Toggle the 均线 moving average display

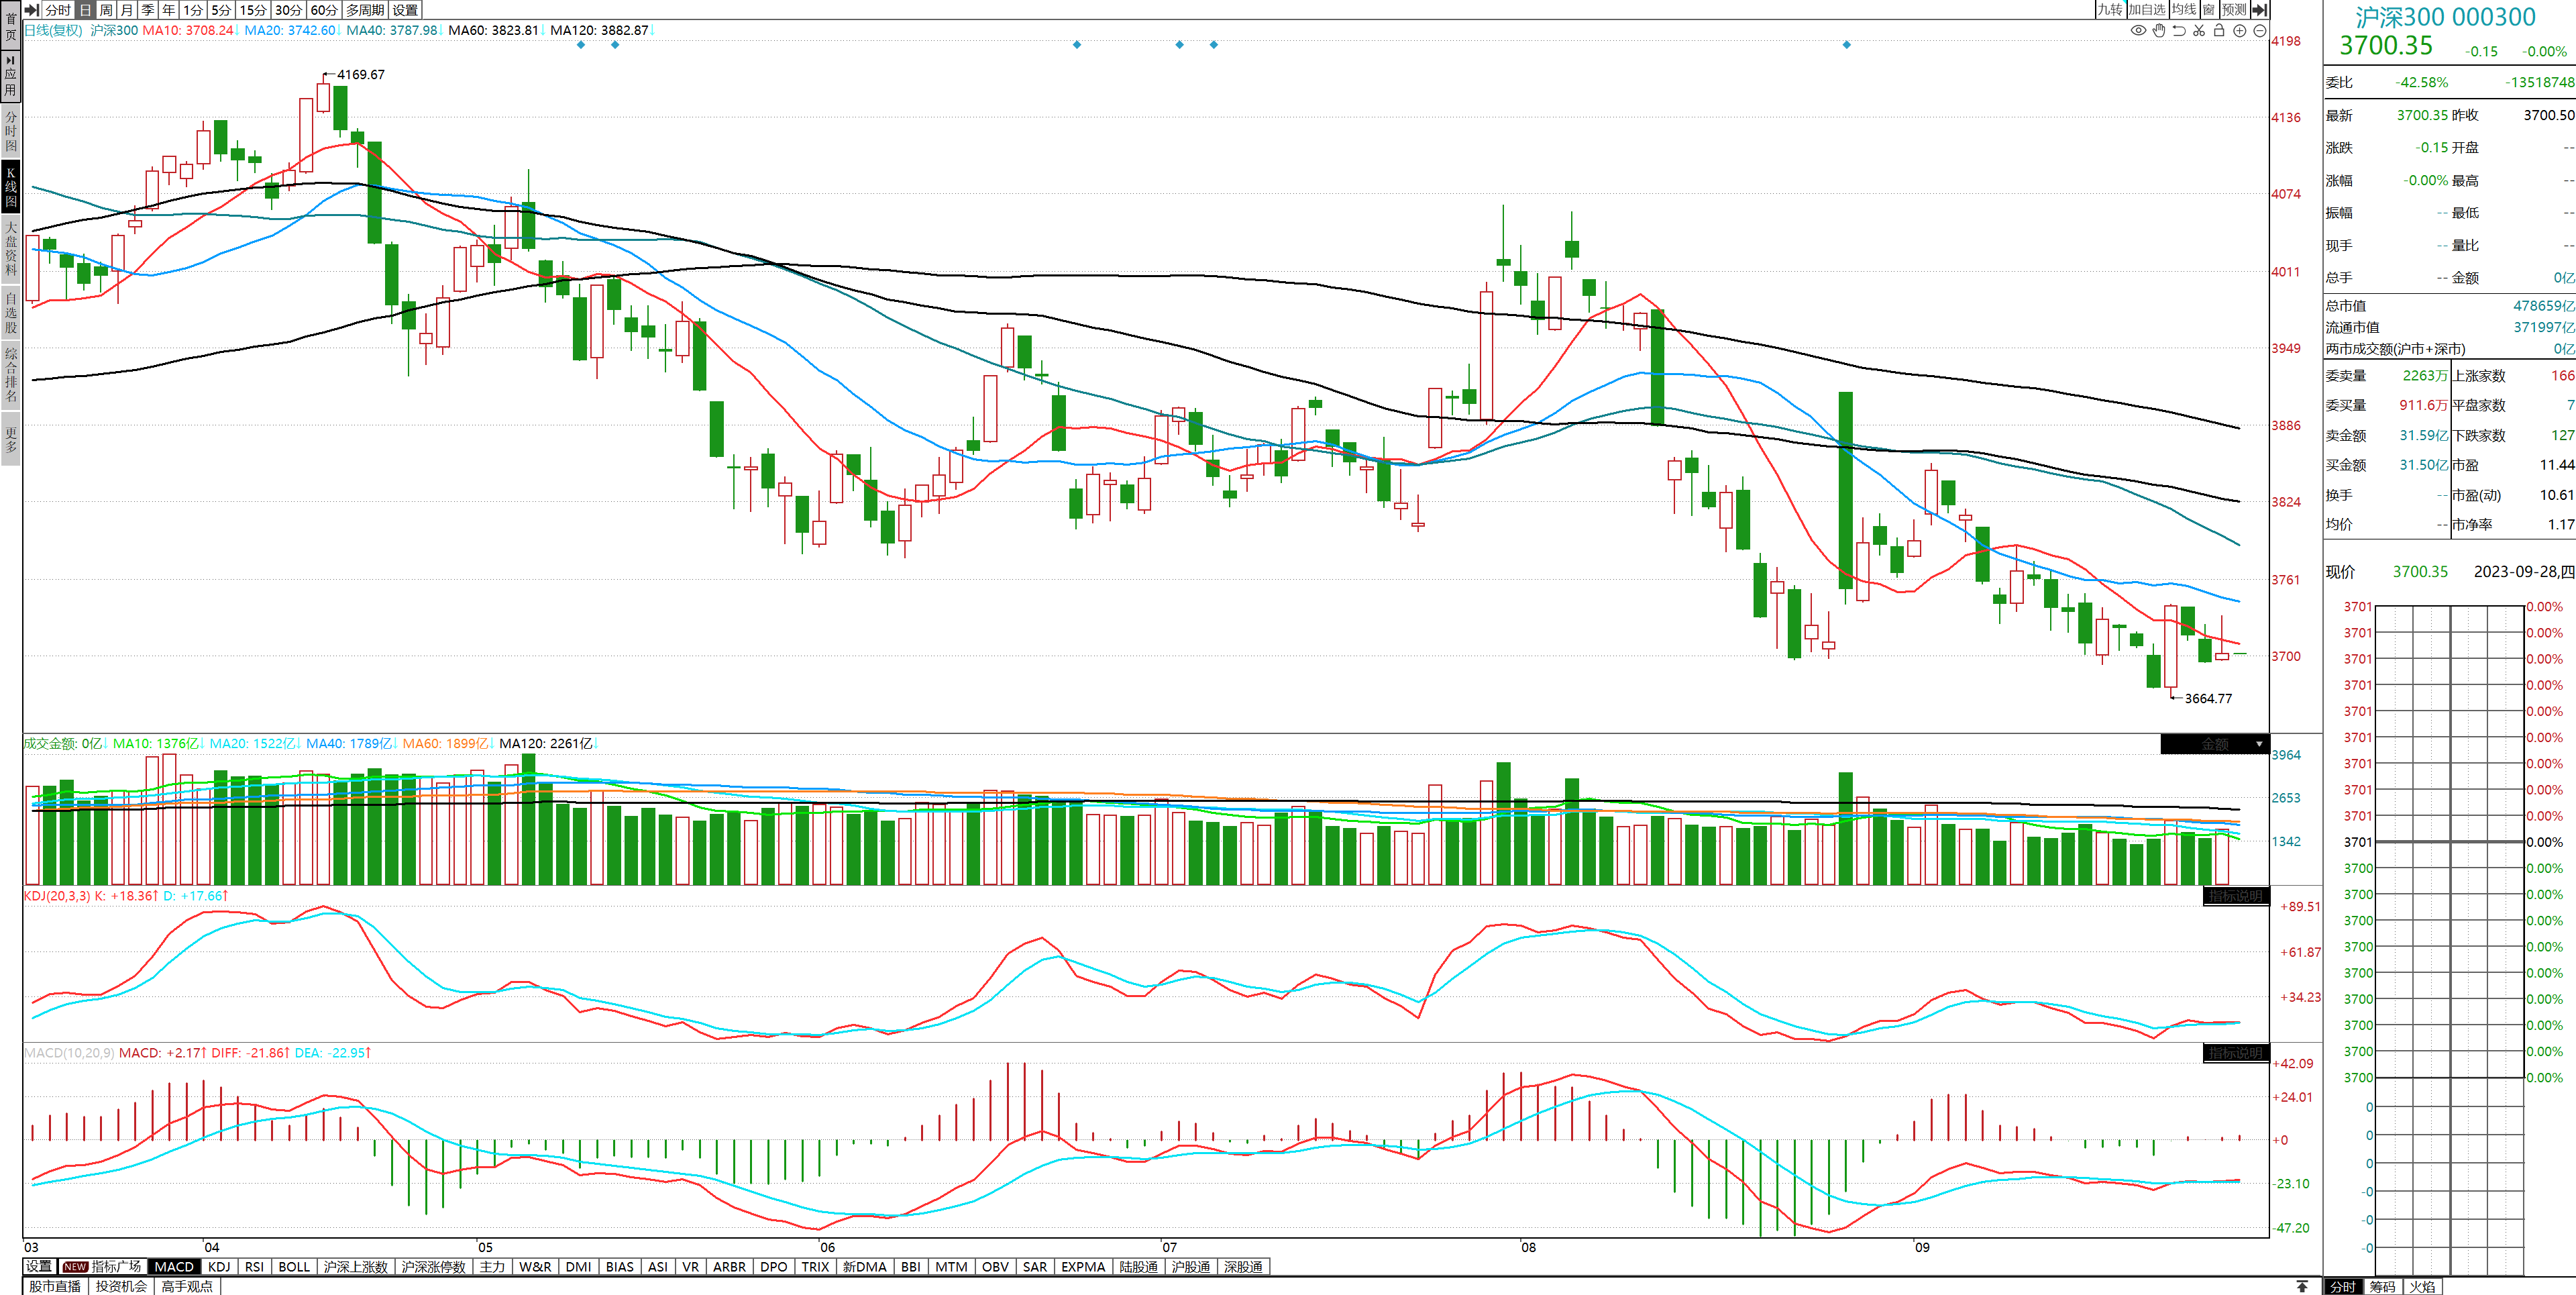point(2183,9)
